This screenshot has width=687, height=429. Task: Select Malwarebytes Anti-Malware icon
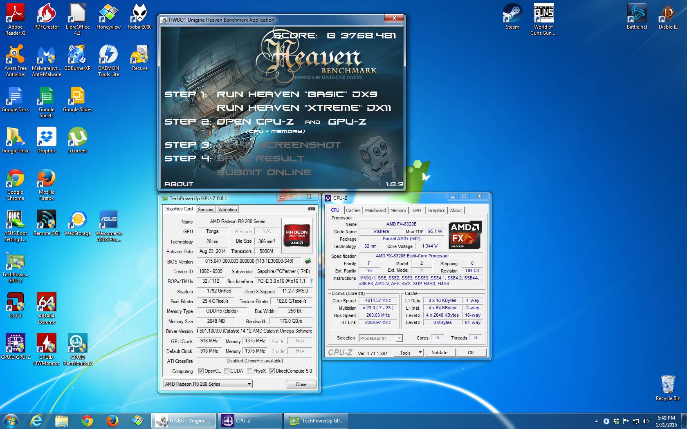click(x=47, y=60)
